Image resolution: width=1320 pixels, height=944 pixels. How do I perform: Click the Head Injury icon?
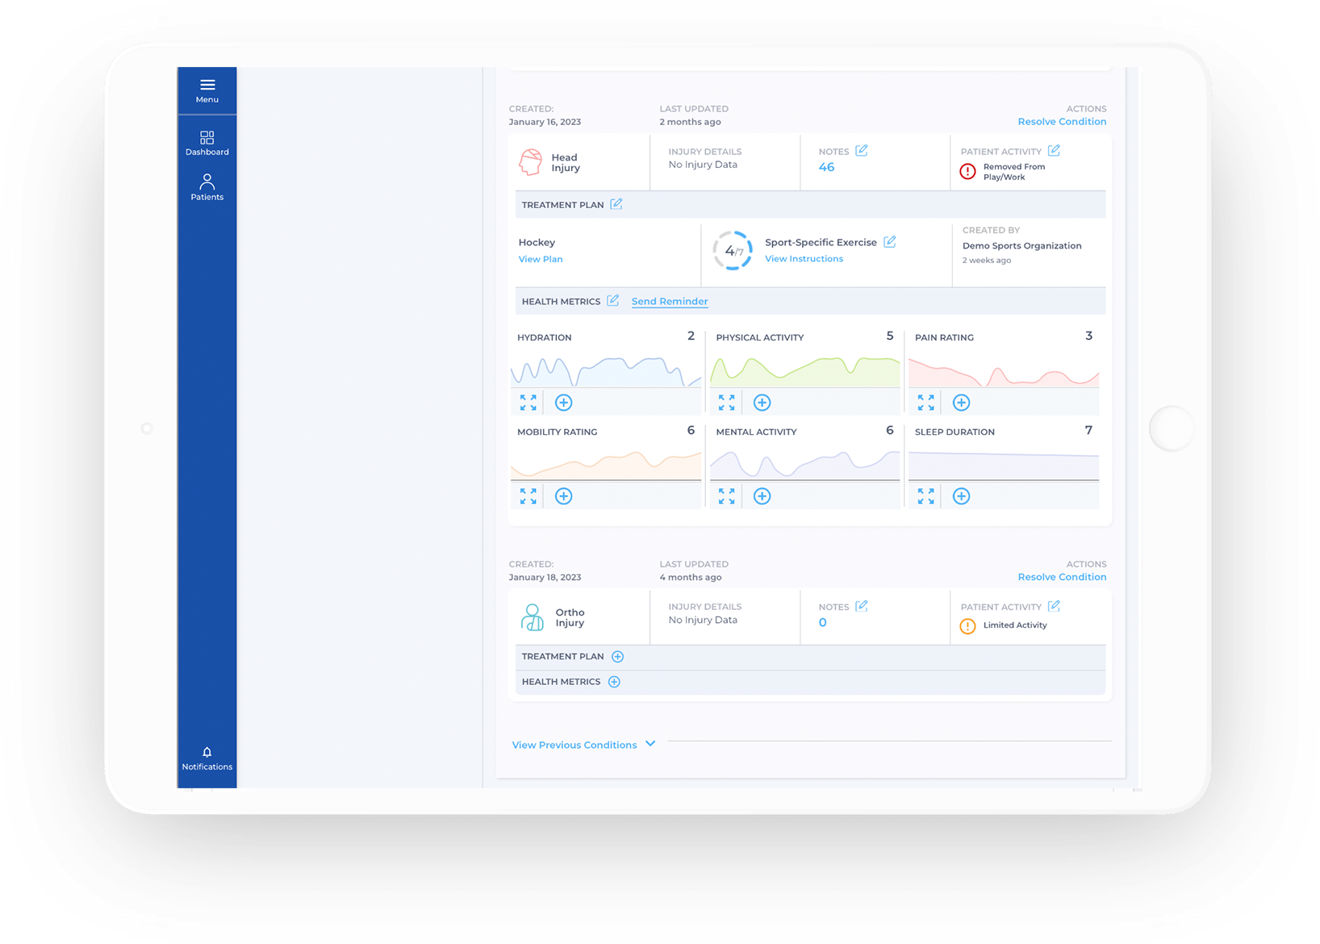click(531, 162)
